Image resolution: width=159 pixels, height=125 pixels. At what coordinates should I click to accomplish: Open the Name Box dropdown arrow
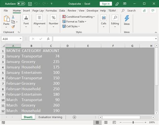point(20,39)
